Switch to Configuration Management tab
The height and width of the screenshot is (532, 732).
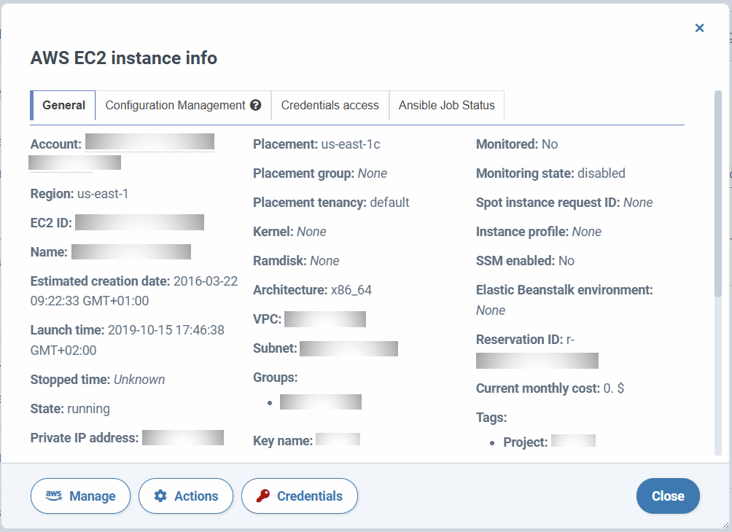tap(183, 106)
